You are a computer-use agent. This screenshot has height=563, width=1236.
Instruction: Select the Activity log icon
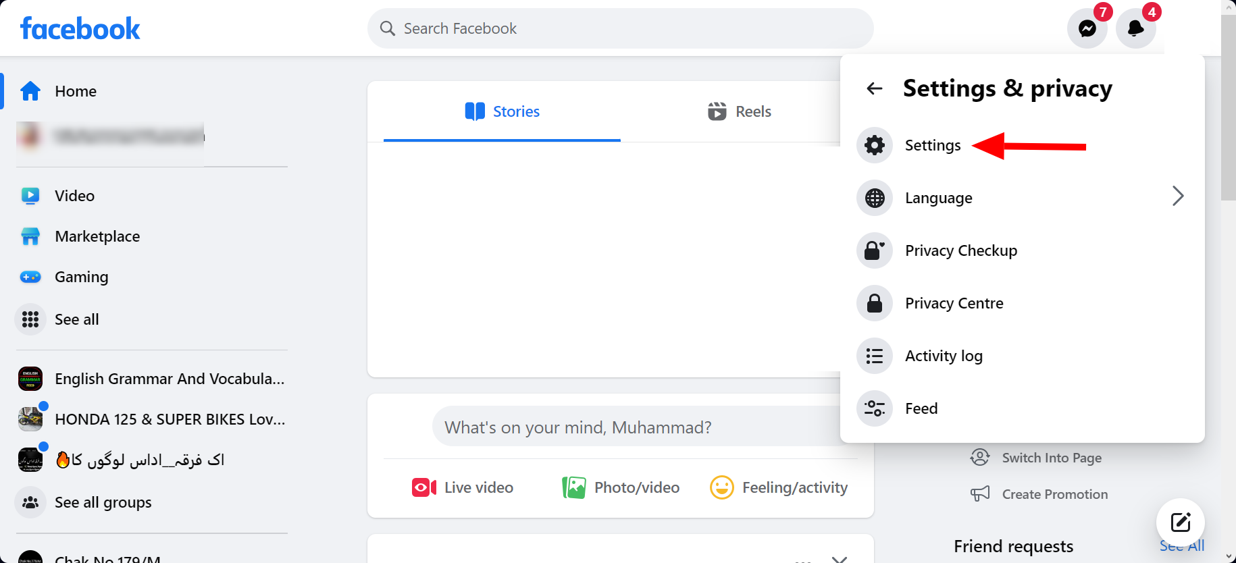tap(874, 356)
